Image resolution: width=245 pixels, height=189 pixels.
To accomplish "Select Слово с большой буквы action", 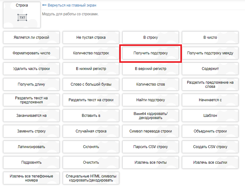I will click(x=91, y=84).
